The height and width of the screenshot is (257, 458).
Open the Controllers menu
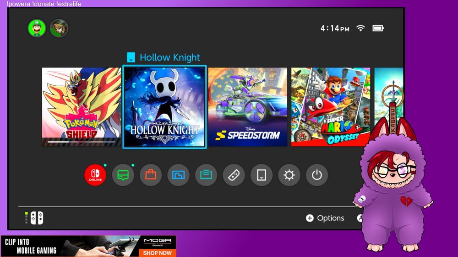234,175
